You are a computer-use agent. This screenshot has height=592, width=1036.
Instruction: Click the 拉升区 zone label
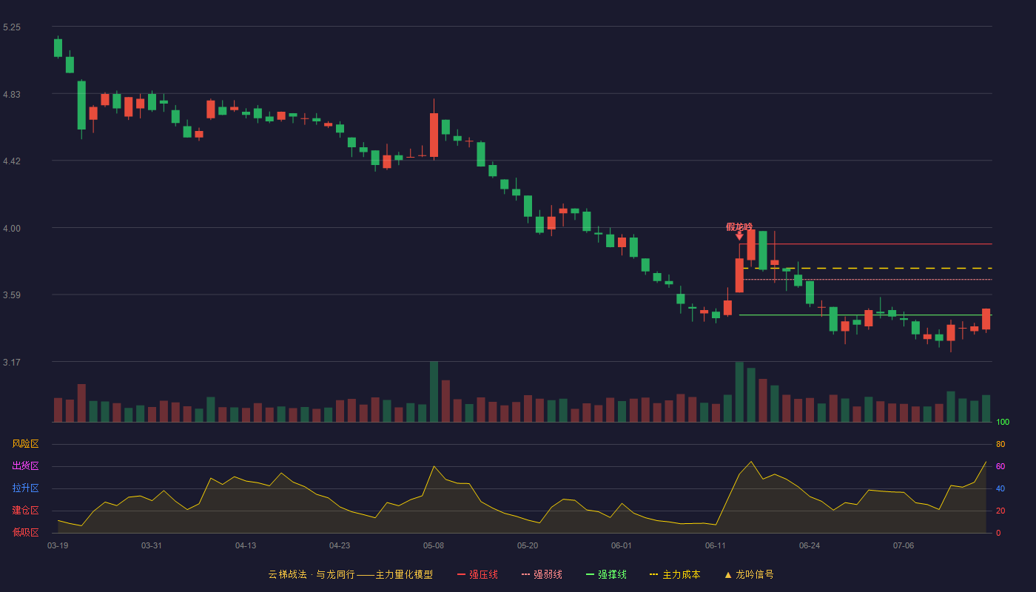(25, 488)
